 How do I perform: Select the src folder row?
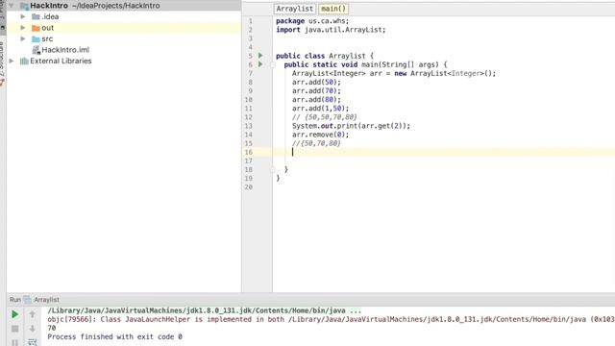pyautogui.click(x=124, y=38)
